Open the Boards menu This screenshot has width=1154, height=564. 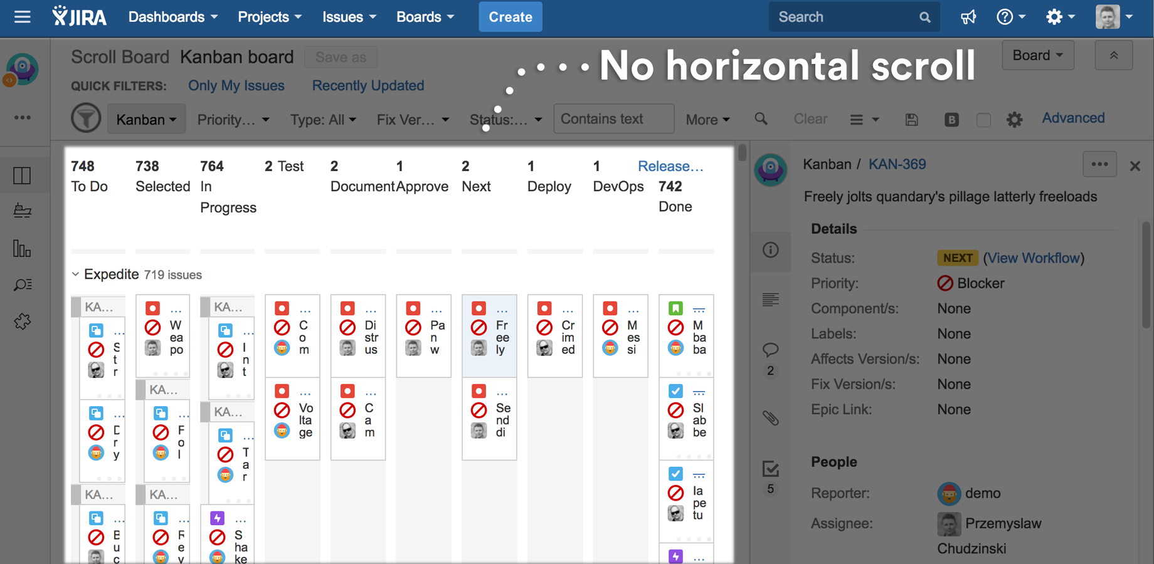(x=425, y=17)
